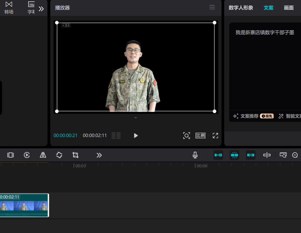This screenshot has width=301, height=233.
Task: Start voice recording with microphone icon
Action: click(x=195, y=155)
